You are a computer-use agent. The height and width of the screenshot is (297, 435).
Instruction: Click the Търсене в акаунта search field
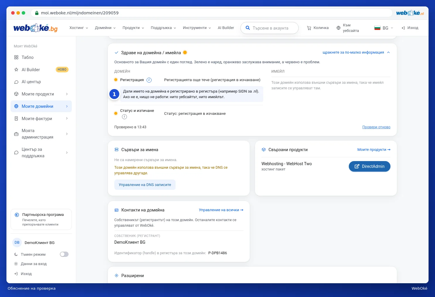click(269, 28)
